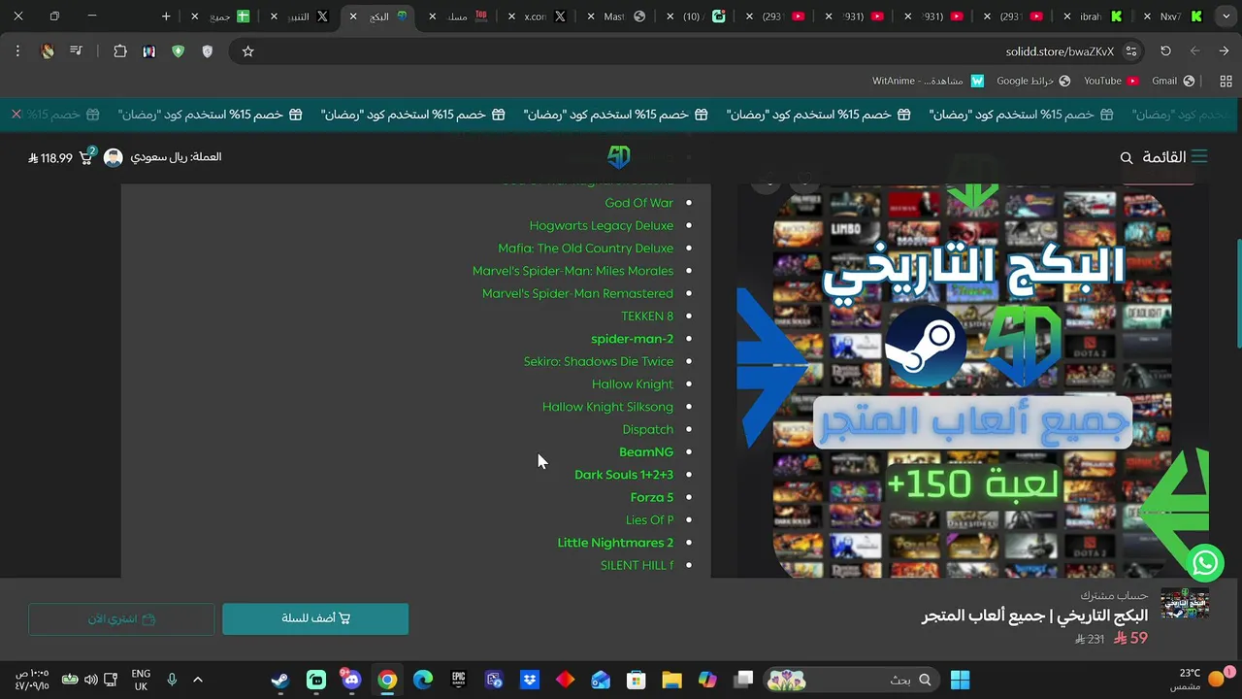Click the Forza 5 entry
The width and height of the screenshot is (1242, 699).
pos(652,497)
